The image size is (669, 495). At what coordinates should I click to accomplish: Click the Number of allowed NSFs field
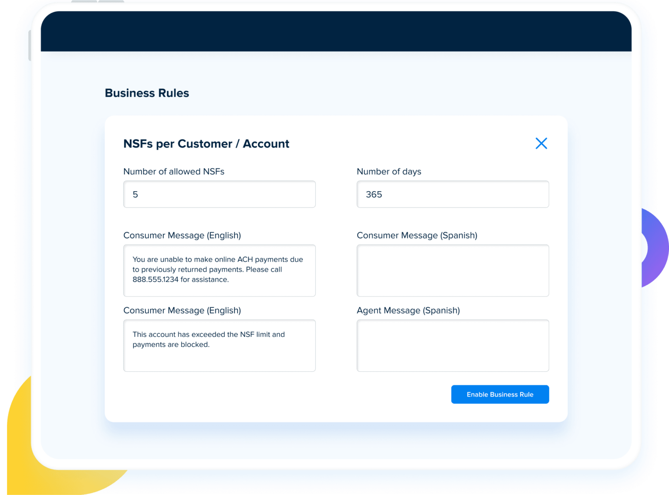point(219,194)
